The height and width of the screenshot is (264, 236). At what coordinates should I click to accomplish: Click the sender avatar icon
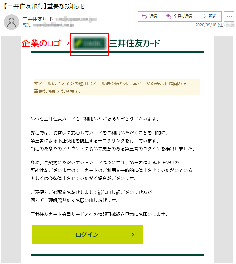tap(12, 22)
